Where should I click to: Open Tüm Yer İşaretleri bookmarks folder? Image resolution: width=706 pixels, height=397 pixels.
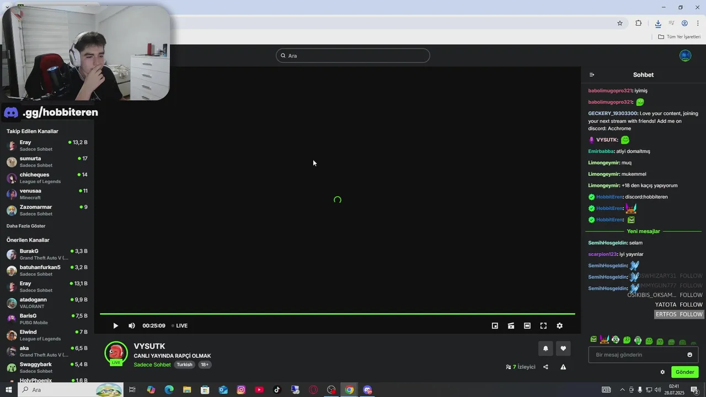click(680, 37)
